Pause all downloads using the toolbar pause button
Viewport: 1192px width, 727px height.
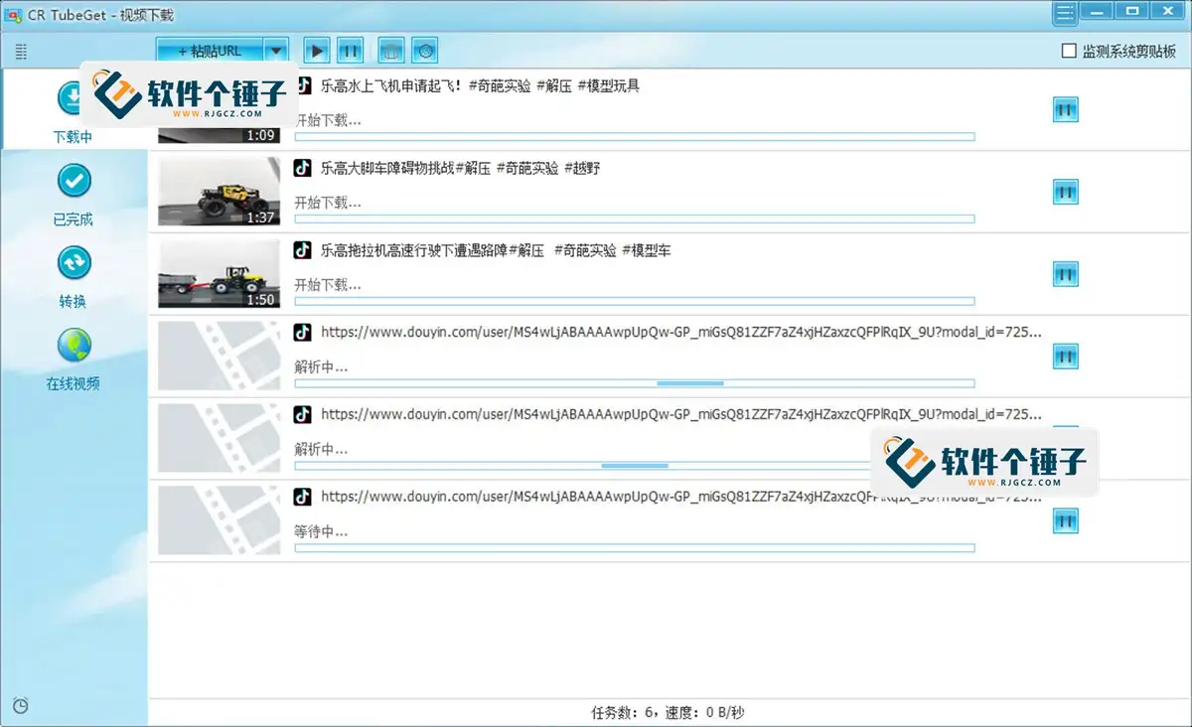point(350,51)
